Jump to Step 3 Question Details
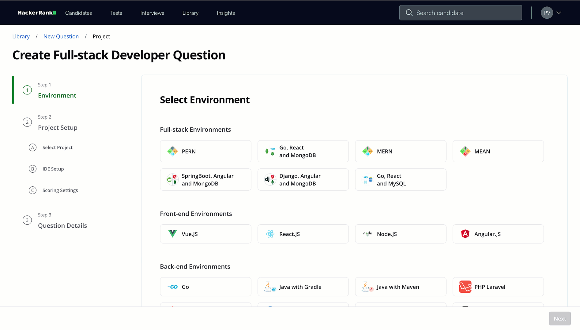Screen dimensions: 580x330 coord(62,226)
